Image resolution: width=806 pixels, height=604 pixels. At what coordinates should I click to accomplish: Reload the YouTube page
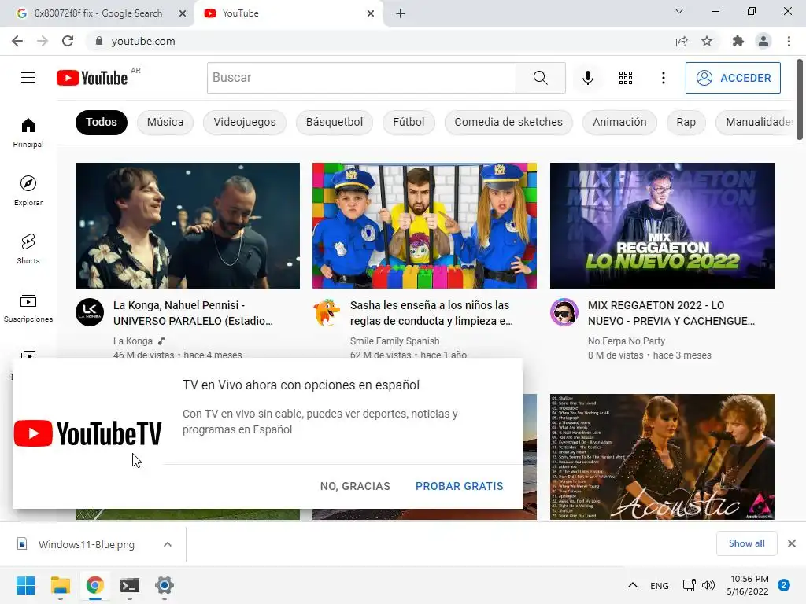(x=68, y=41)
